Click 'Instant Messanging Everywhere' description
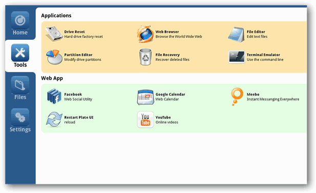 click(x=273, y=99)
